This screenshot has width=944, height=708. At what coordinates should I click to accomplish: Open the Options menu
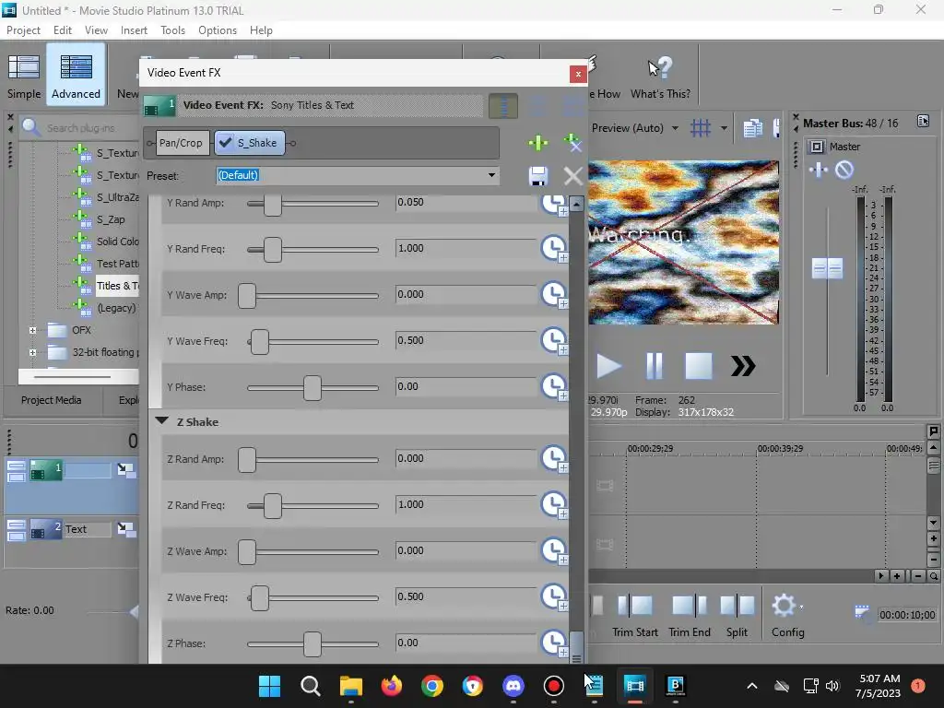coord(218,30)
